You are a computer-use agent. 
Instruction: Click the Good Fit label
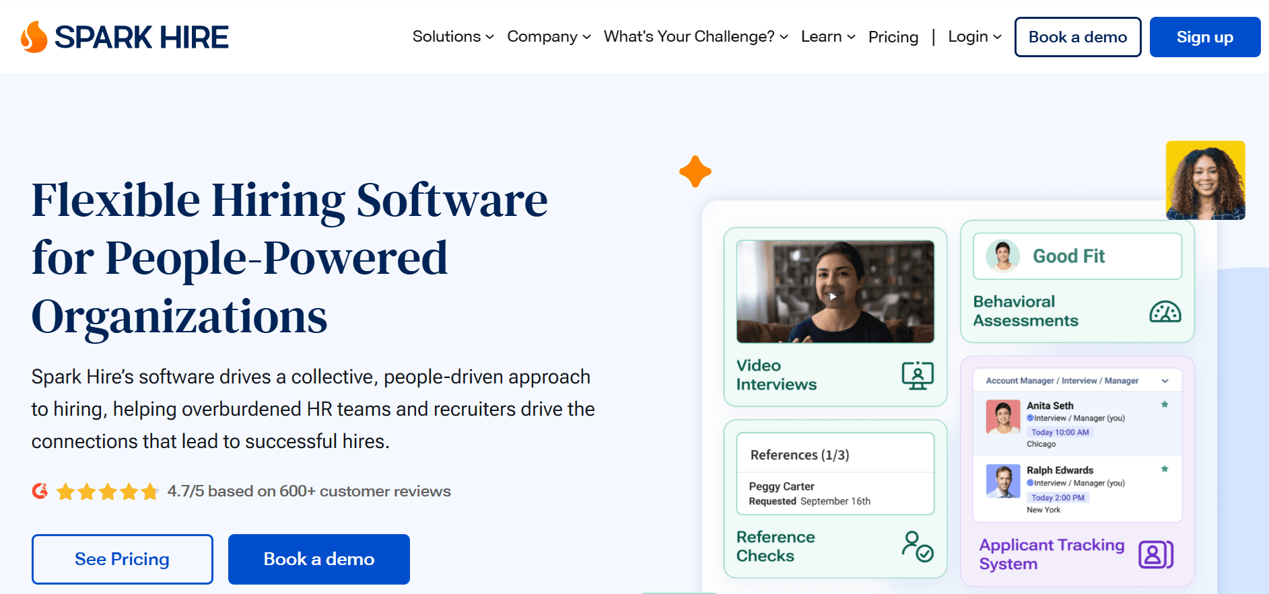pyautogui.click(x=1069, y=256)
